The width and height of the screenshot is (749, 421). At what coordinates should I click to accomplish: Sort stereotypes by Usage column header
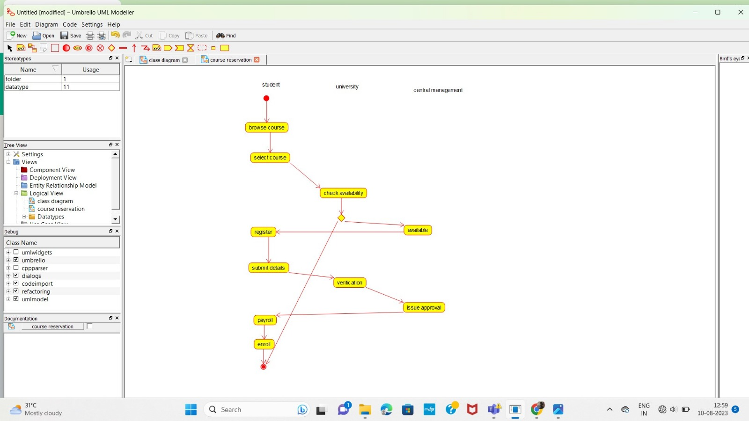point(91,70)
